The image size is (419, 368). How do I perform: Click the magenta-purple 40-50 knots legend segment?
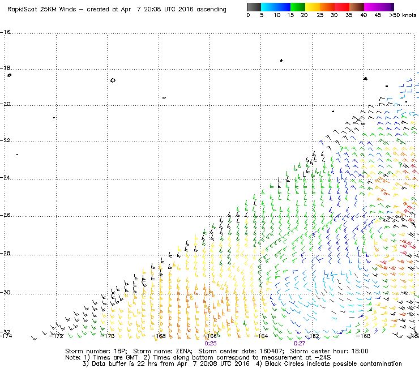[x=379, y=7]
